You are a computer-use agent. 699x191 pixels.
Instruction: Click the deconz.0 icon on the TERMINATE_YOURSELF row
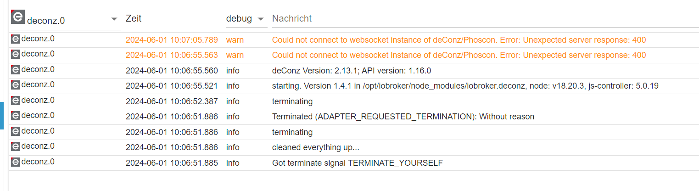click(x=16, y=162)
